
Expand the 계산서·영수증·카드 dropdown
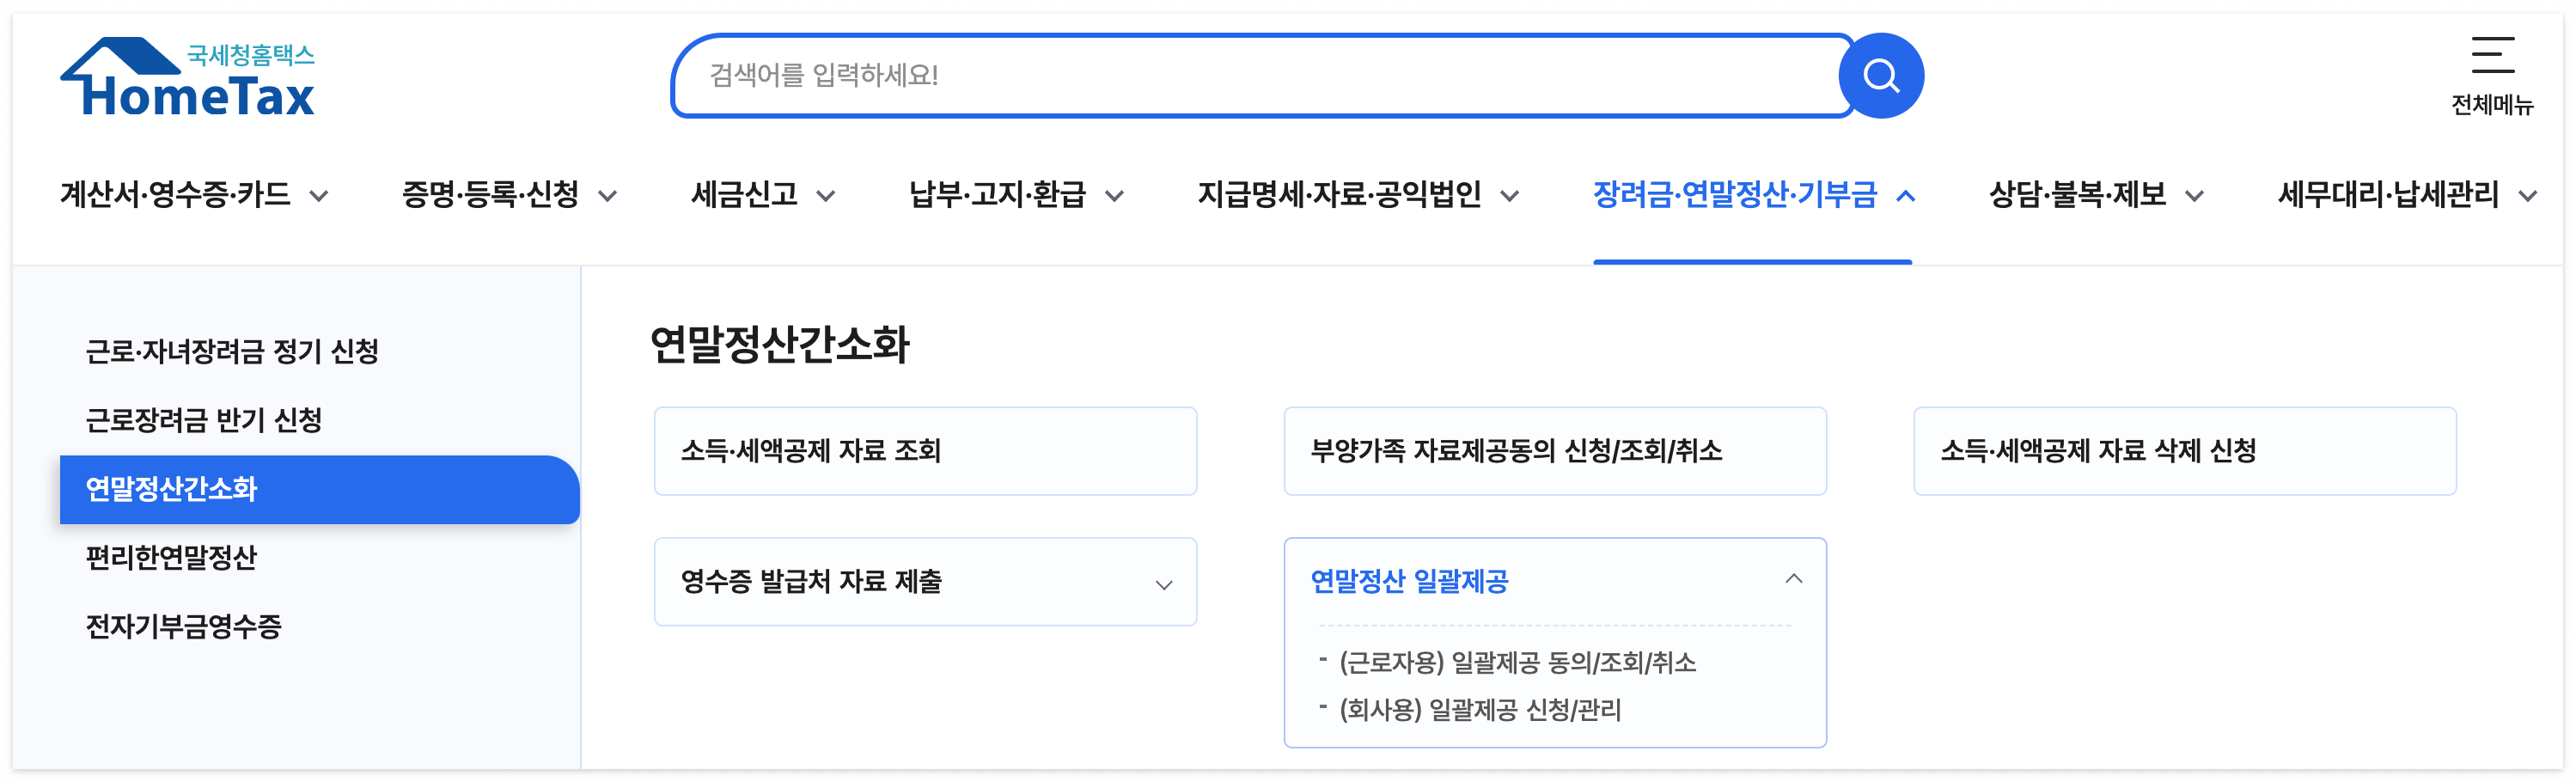(196, 195)
